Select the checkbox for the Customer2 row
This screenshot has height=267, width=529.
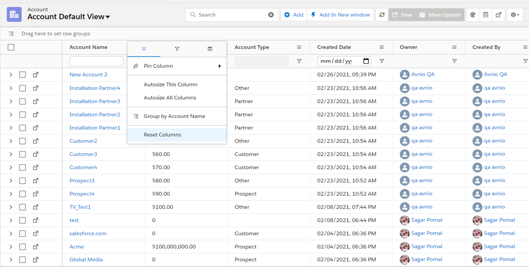pos(23,141)
